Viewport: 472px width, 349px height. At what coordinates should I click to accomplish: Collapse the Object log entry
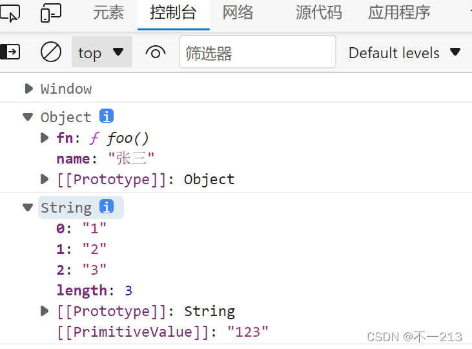[x=28, y=117]
